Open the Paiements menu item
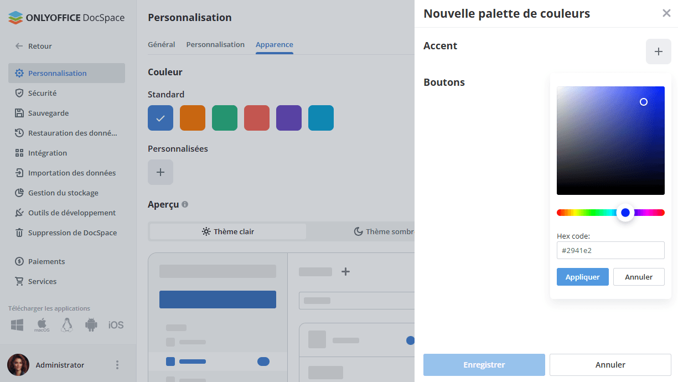 [x=46, y=261]
